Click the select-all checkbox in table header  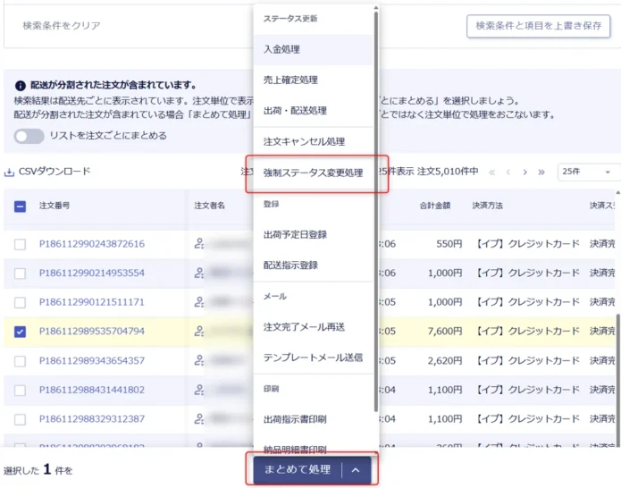pos(21,206)
